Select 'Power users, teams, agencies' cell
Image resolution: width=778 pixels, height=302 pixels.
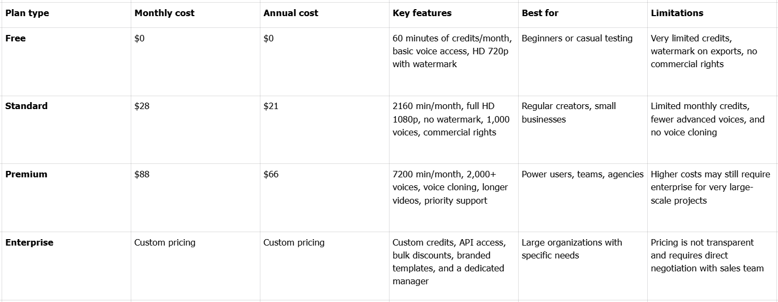583,174
